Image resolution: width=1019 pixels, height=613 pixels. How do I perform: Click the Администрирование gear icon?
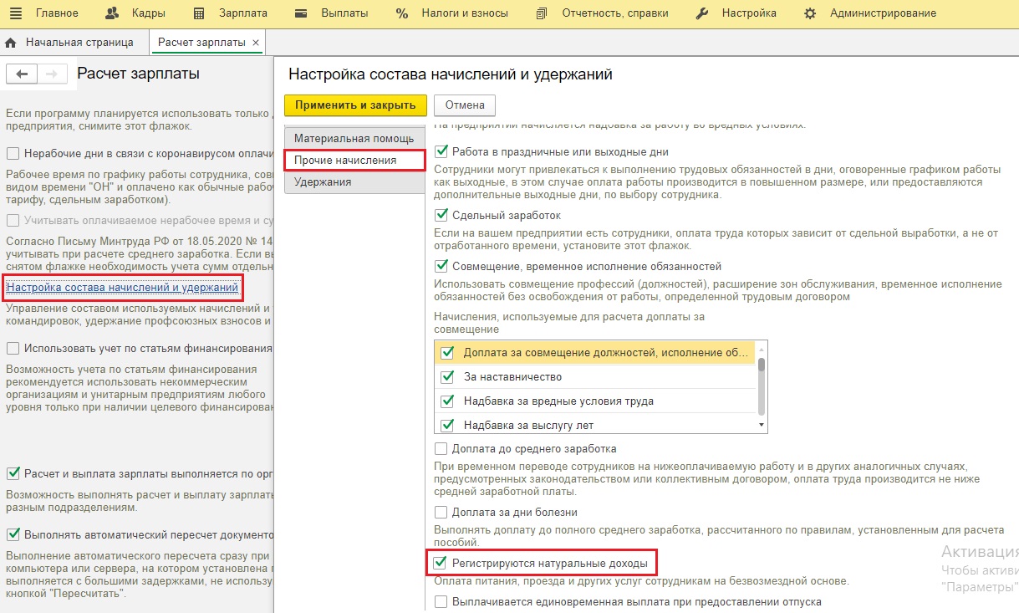coord(809,13)
